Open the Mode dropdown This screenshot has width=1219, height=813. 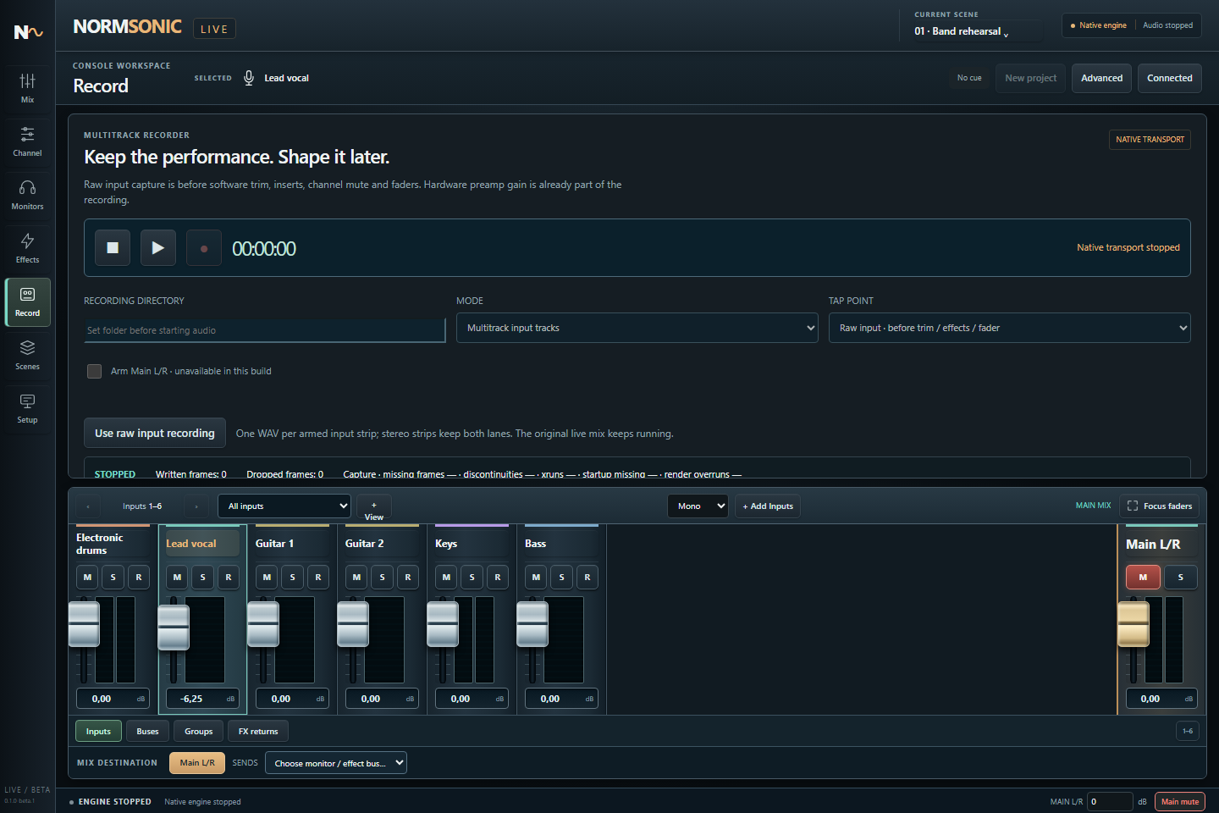(x=637, y=328)
